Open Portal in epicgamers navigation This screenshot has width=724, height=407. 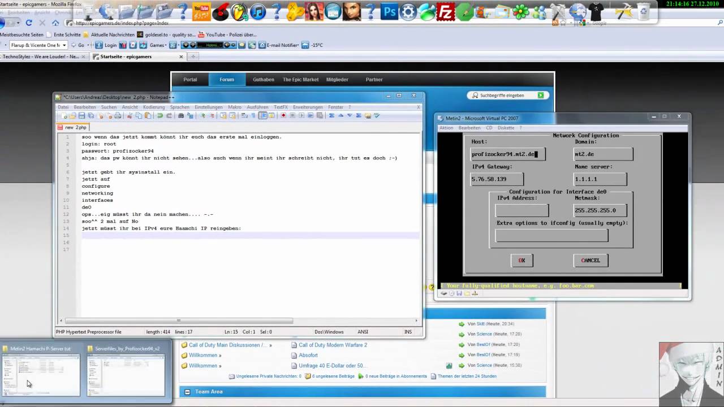point(190,80)
